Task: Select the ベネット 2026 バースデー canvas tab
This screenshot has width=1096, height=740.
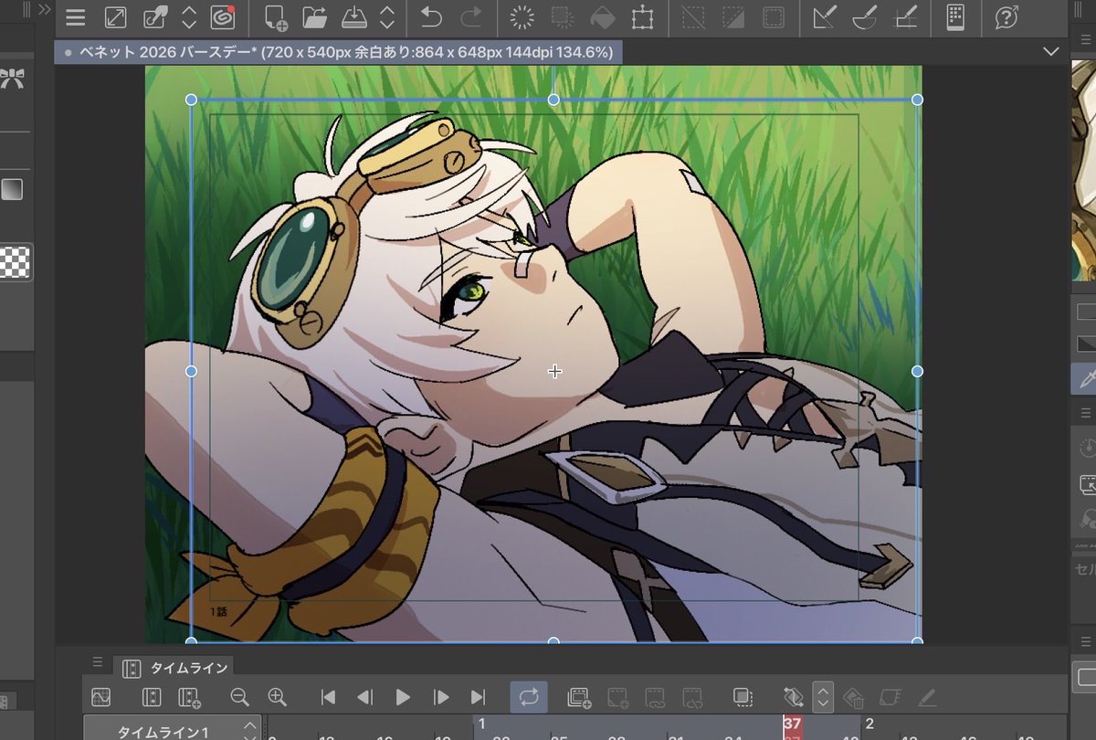Action: 339,52
